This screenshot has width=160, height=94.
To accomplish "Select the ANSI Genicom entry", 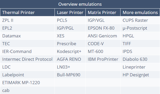I will [102, 36].
